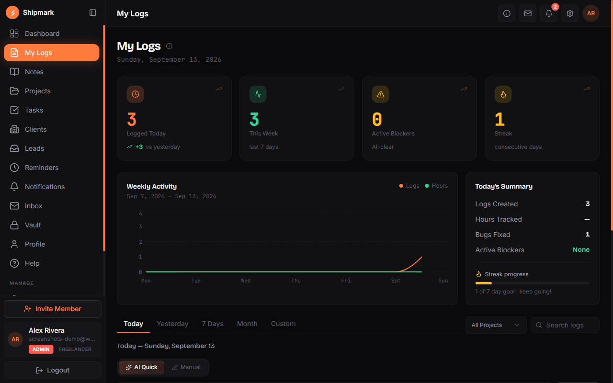Click the flame icon next to Streak progress
This screenshot has width=613, height=383.
pyautogui.click(x=478, y=274)
